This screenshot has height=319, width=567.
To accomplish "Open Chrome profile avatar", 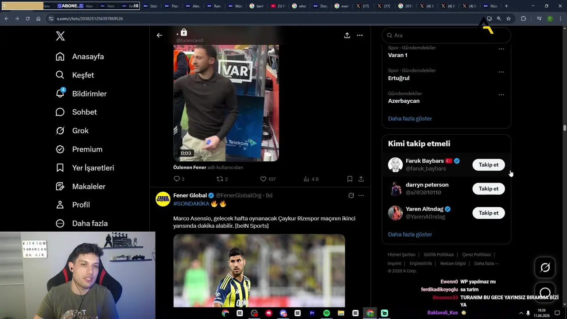I will [550, 19].
